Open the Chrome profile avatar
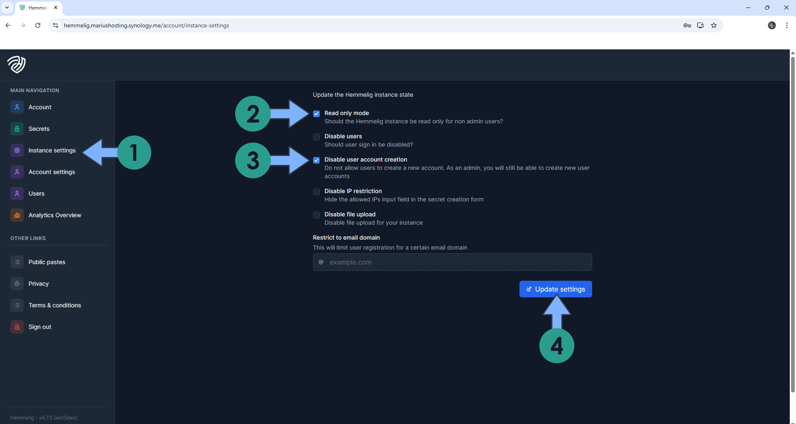Screen dimensions: 796x424 [x=772, y=25]
